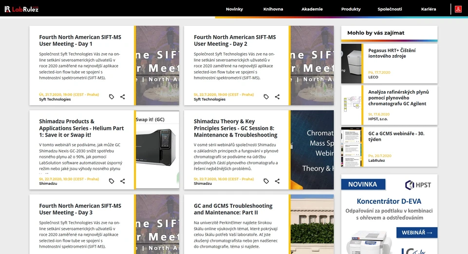Open the Kariéra navigation link
Viewport: 468px width, 254px height.
point(429,9)
